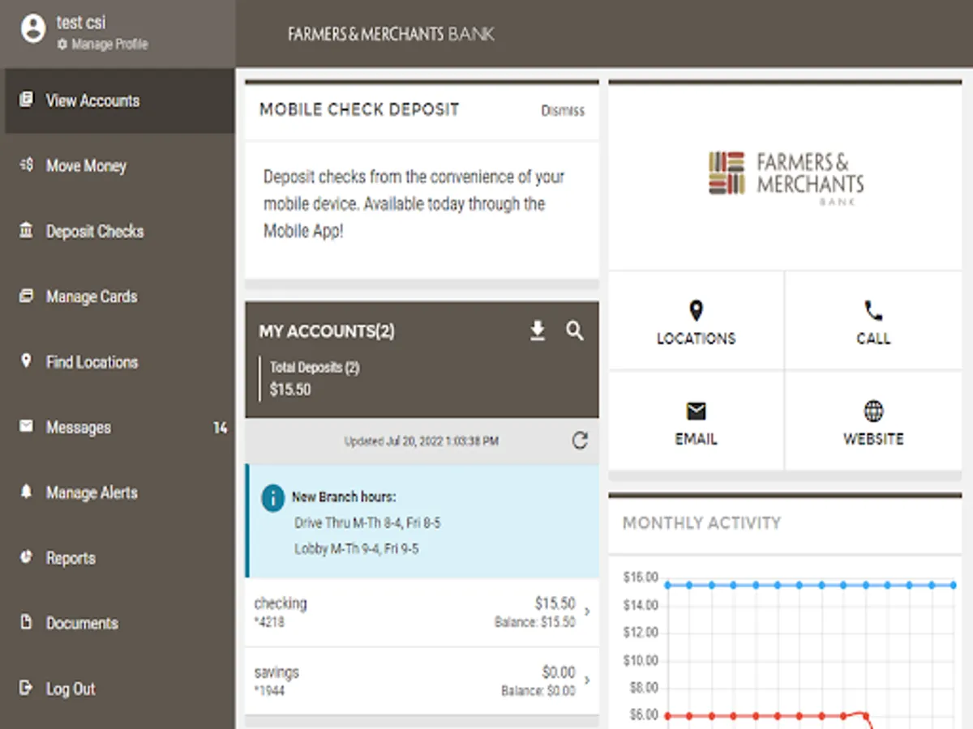This screenshot has height=729, width=973.
Task: Select Deposit Checks in the sidebar
Action: coord(119,232)
